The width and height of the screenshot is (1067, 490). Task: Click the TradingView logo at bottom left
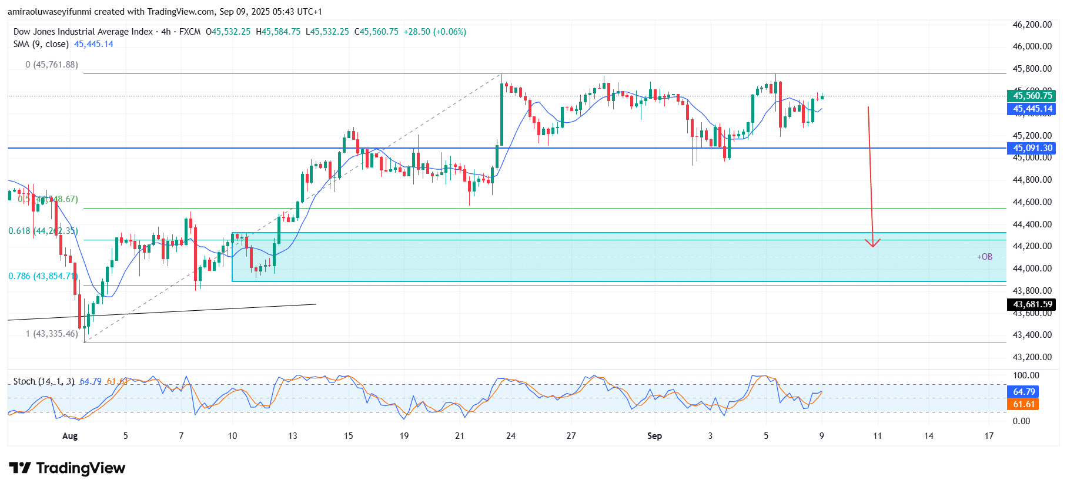[x=67, y=468]
